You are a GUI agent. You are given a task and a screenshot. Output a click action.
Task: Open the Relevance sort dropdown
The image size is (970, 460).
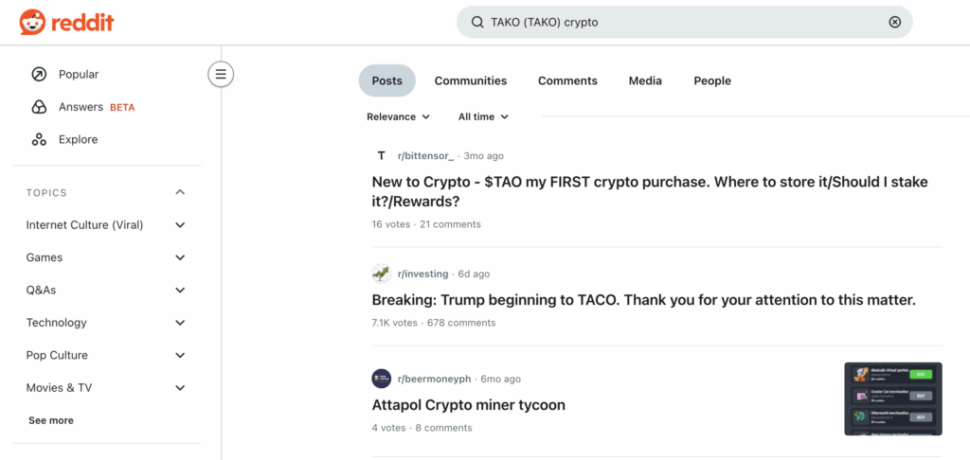[399, 116]
